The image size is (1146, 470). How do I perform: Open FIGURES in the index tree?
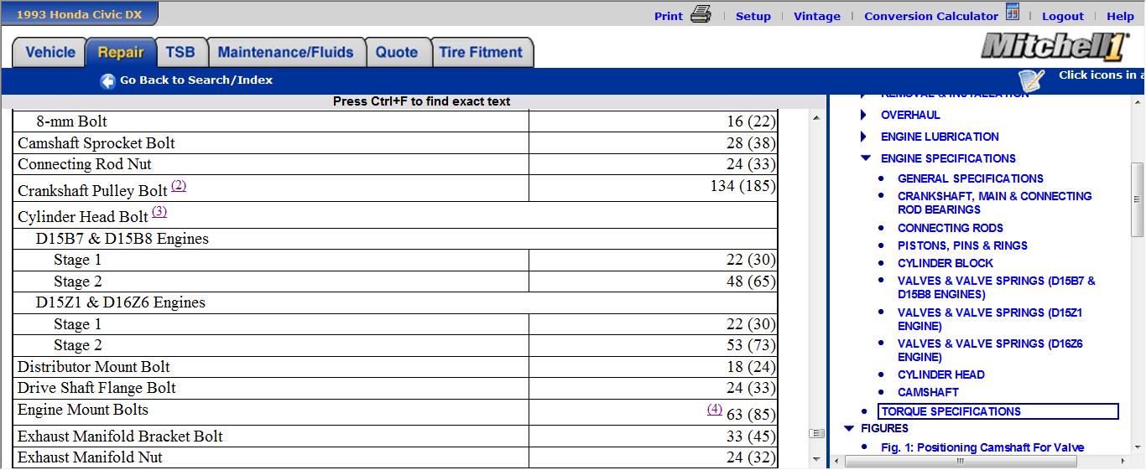[884, 428]
